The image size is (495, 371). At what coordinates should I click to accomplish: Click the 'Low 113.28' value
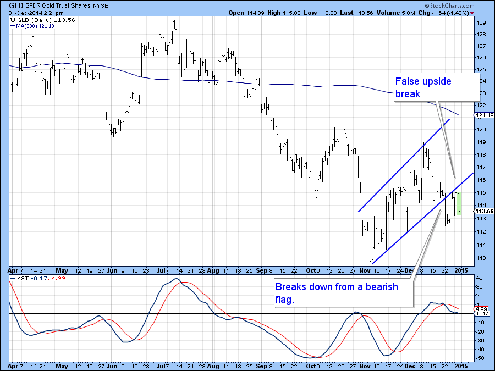pyautogui.click(x=321, y=13)
